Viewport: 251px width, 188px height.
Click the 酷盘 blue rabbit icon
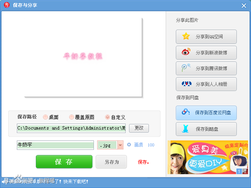[185, 129]
